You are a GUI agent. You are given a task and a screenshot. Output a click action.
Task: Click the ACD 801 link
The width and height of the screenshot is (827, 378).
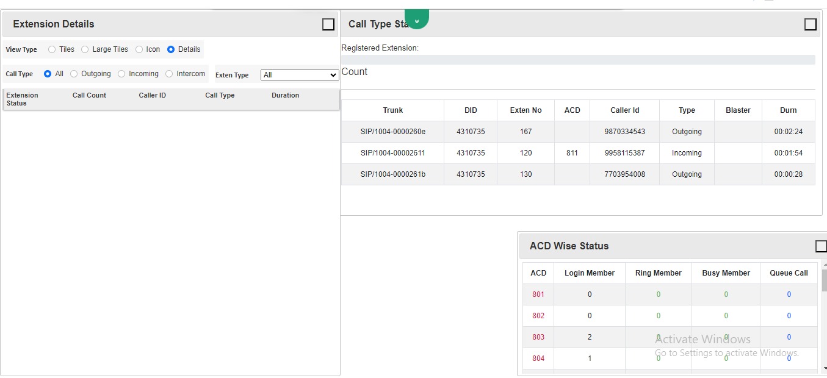[538, 294]
